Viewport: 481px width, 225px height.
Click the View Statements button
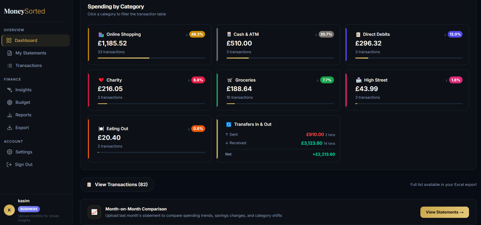click(444, 212)
